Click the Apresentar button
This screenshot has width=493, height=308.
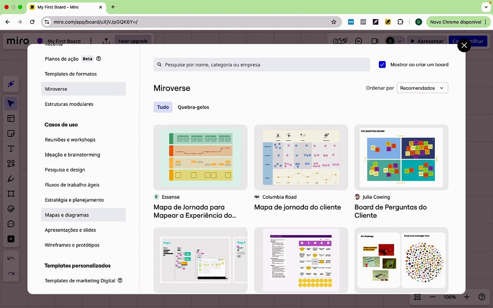point(427,41)
